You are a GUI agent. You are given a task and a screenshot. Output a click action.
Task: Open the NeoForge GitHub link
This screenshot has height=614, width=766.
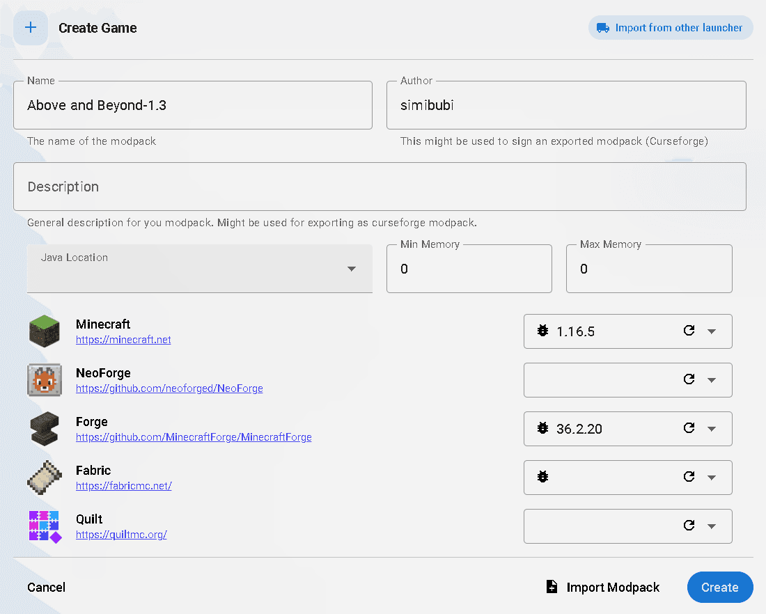[x=169, y=388]
